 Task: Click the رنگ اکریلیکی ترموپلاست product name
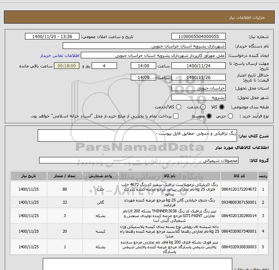coord(170,189)
